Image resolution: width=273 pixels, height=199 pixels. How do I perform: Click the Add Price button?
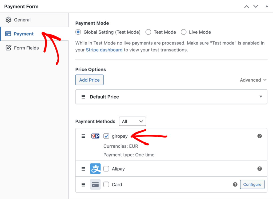[x=89, y=80]
